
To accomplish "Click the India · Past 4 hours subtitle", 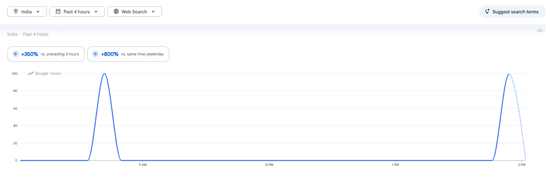I will pyautogui.click(x=28, y=34).
